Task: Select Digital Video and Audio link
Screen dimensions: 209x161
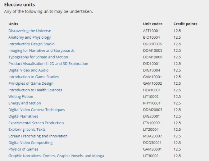Action: [x=28, y=70]
